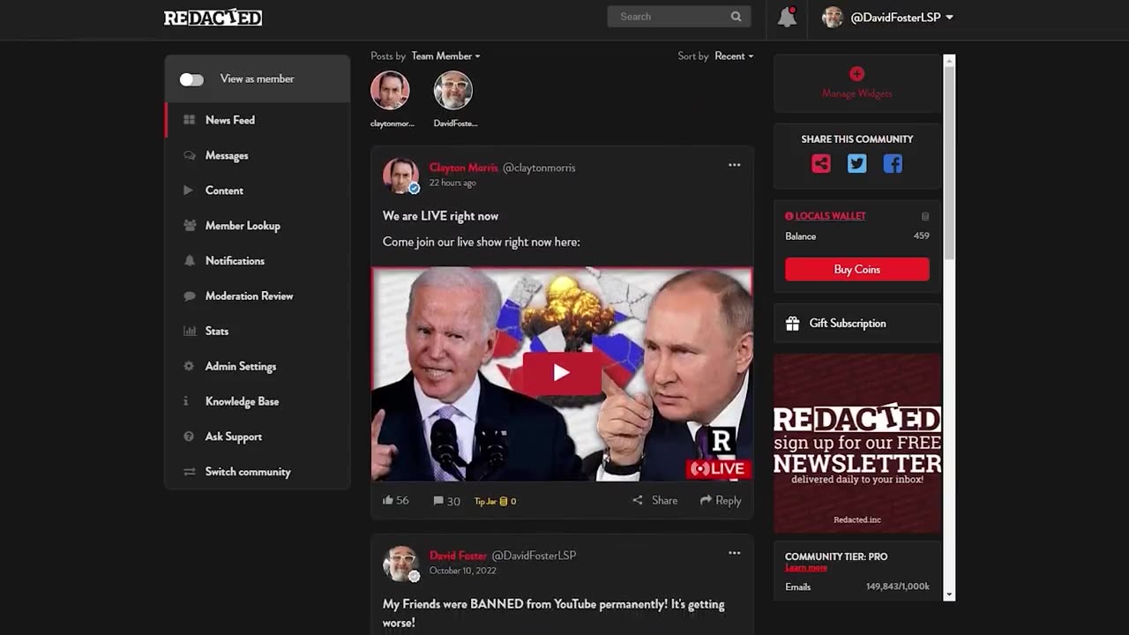Click the Messages chat bubble icon
The image size is (1129, 635).
189,155
